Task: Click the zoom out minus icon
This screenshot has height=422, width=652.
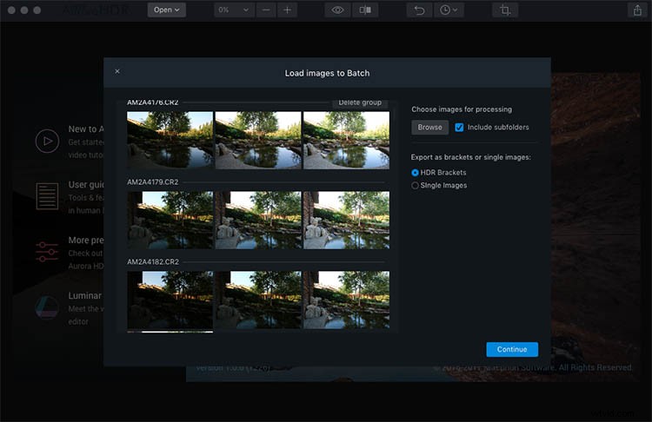Action: pos(266,10)
